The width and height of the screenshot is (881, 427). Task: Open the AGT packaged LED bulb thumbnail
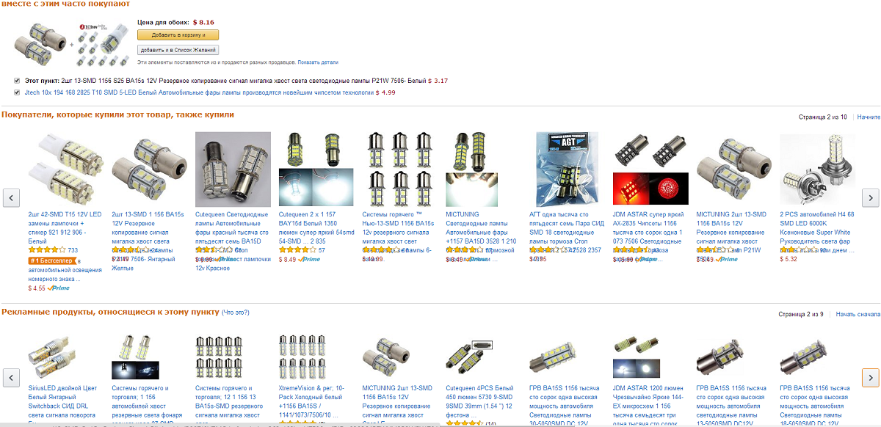click(567, 169)
